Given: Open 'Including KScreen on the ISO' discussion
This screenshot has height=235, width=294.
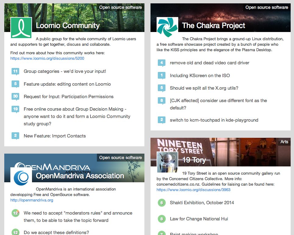Looking at the screenshot, I should pyautogui.click(x=200, y=75).
